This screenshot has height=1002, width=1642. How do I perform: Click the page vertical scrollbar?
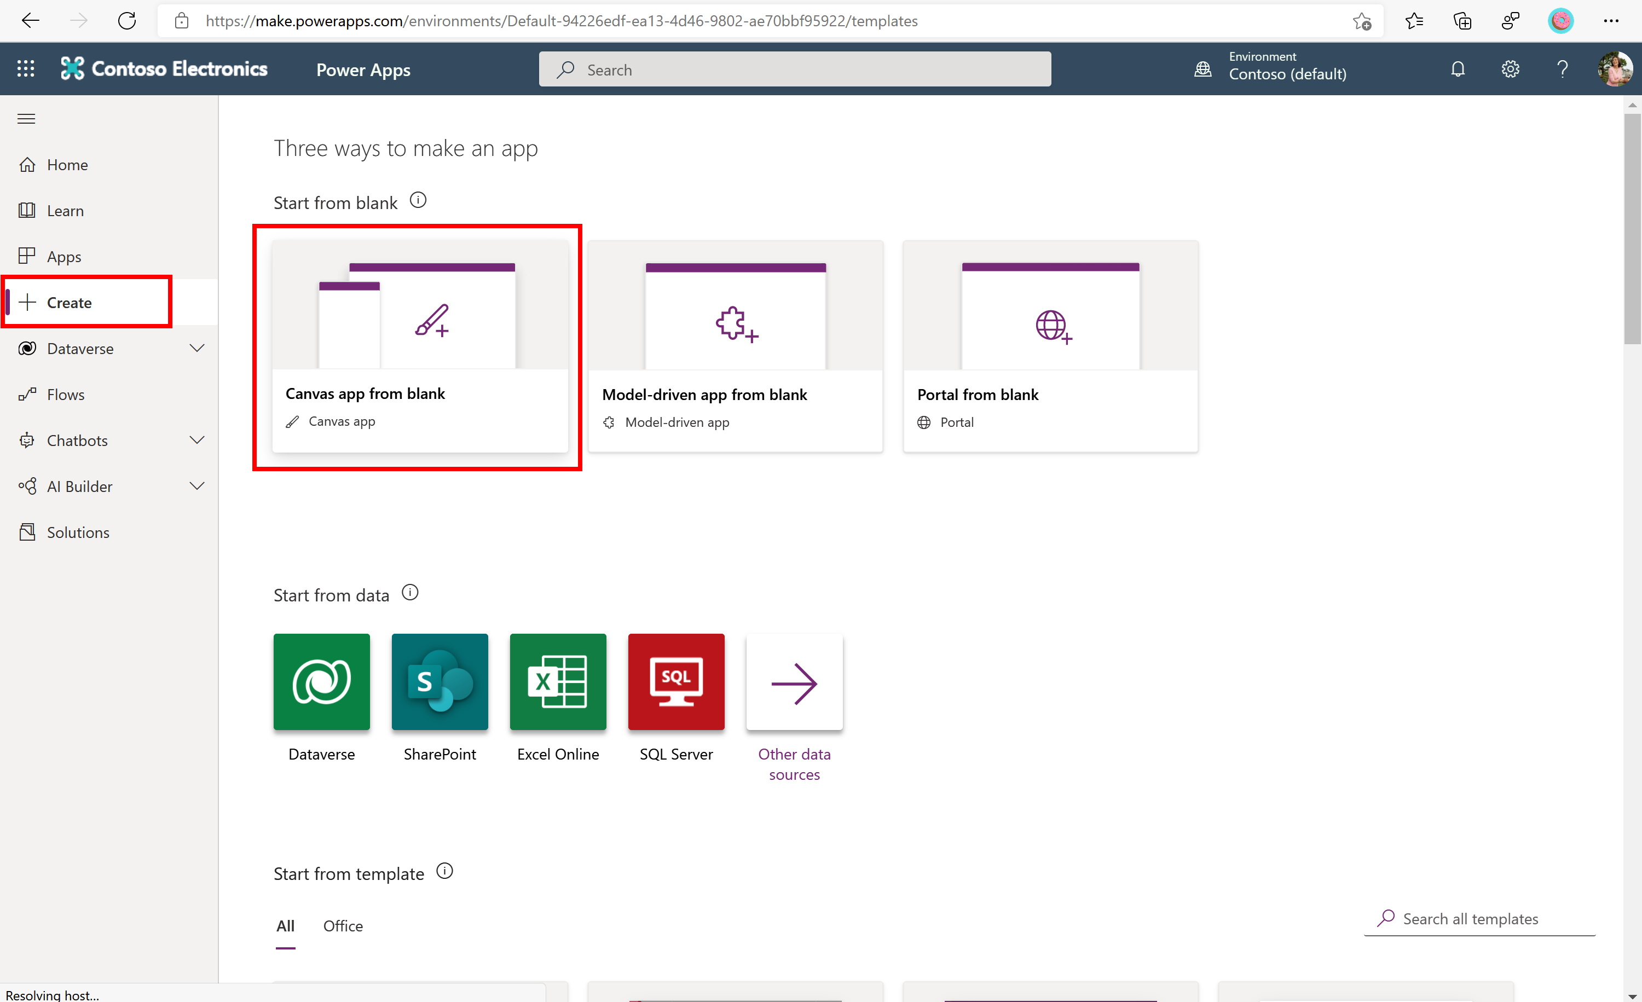pyautogui.click(x=1632, y=230)
